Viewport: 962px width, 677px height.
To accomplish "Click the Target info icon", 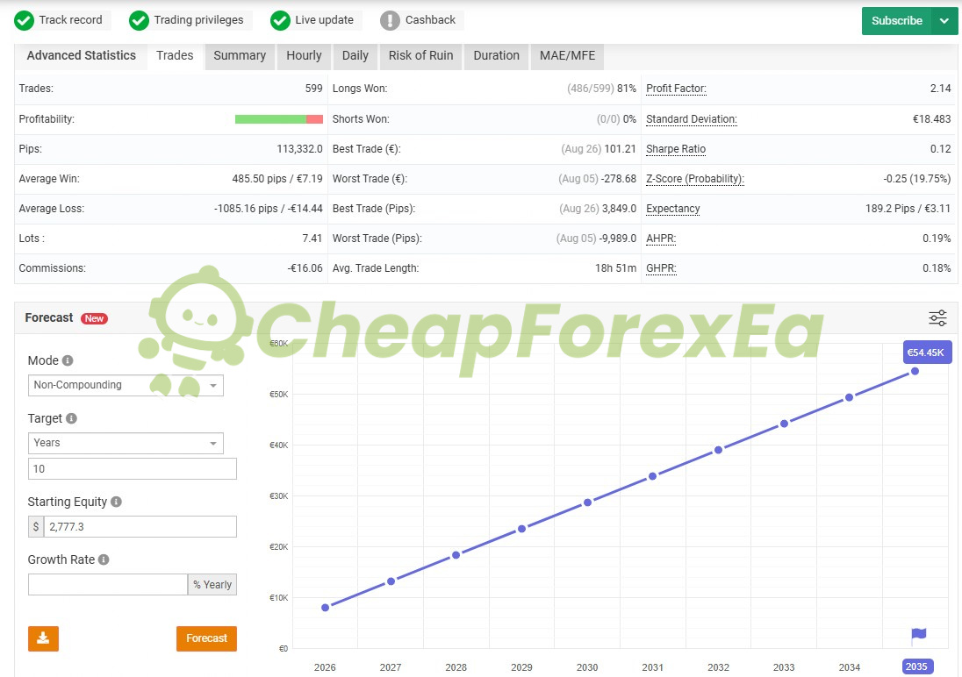I will pyautogui.click(x=71, y=418).
